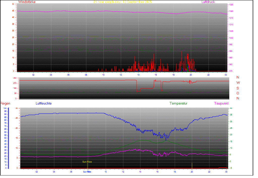Select the 24 hour graph title text
Screen dimensions: 258x178
tap(122, 2)
